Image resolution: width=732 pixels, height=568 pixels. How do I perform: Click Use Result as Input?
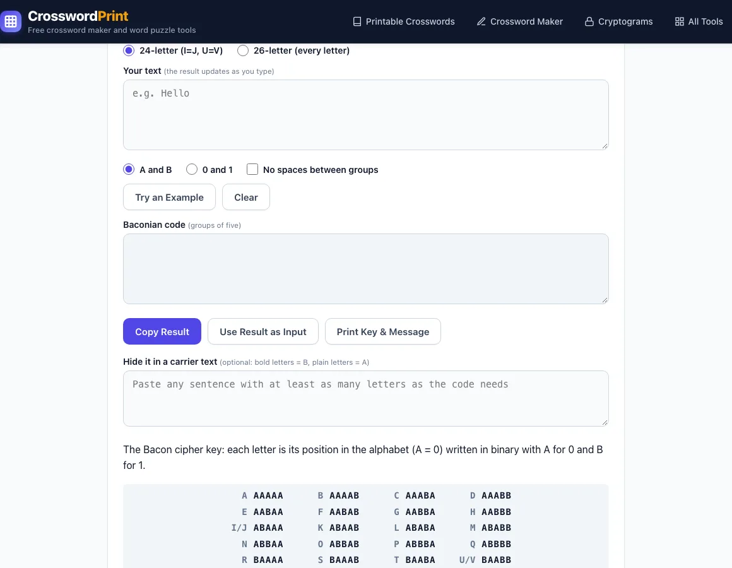tap(263, 331)
